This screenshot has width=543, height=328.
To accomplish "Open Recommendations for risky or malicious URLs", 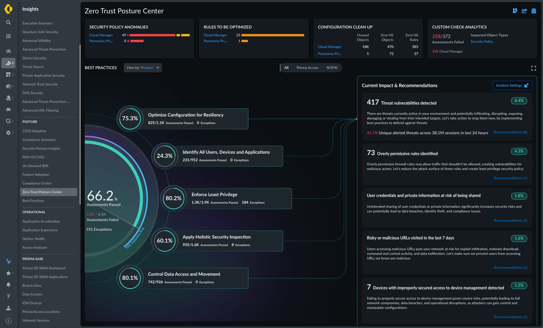I will coord(510,268).
